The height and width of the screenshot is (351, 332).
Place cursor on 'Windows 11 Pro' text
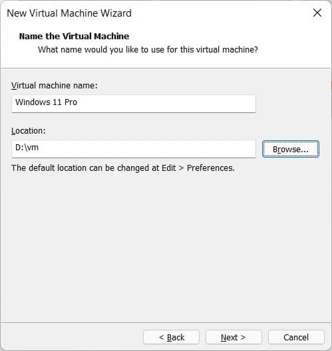(46, 102)
